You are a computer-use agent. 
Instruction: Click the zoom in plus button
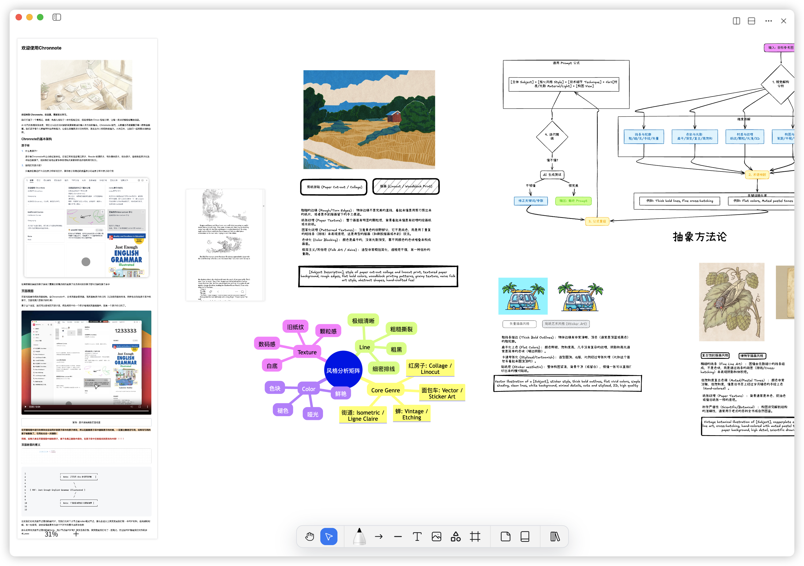click(76, 534)
